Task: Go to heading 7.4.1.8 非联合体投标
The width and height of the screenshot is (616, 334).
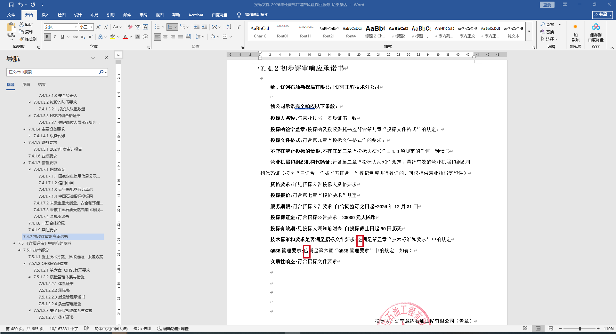Action: point(46,223)
